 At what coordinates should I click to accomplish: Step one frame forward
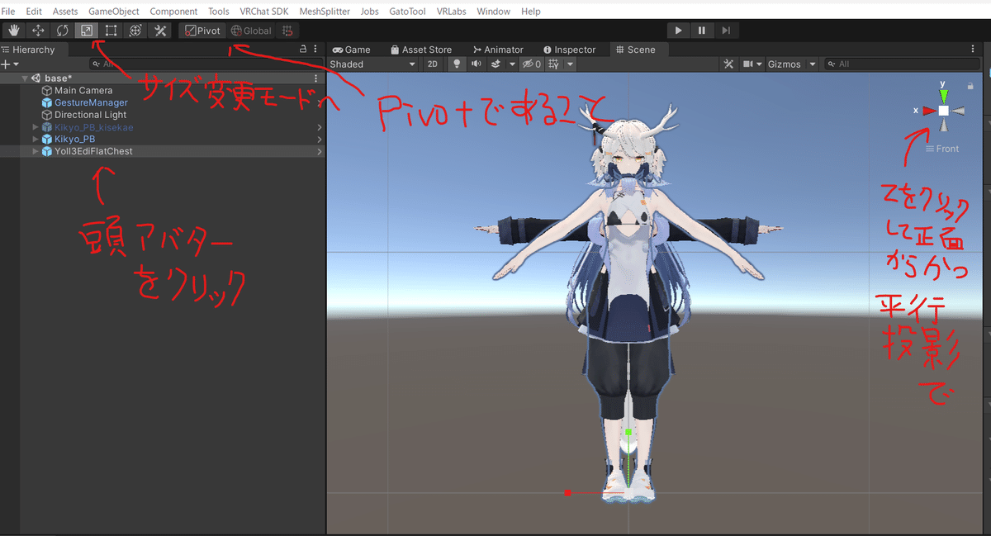pyautogui.click(x=726, y=31)
